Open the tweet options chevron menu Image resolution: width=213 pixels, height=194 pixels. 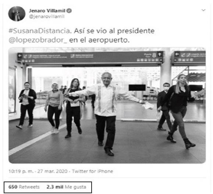tap(203, 10)
